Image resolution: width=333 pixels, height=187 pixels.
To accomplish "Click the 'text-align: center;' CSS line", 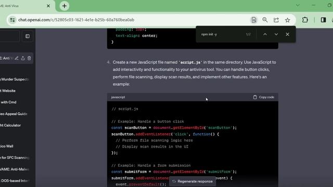I will click(x=136, y=36).
